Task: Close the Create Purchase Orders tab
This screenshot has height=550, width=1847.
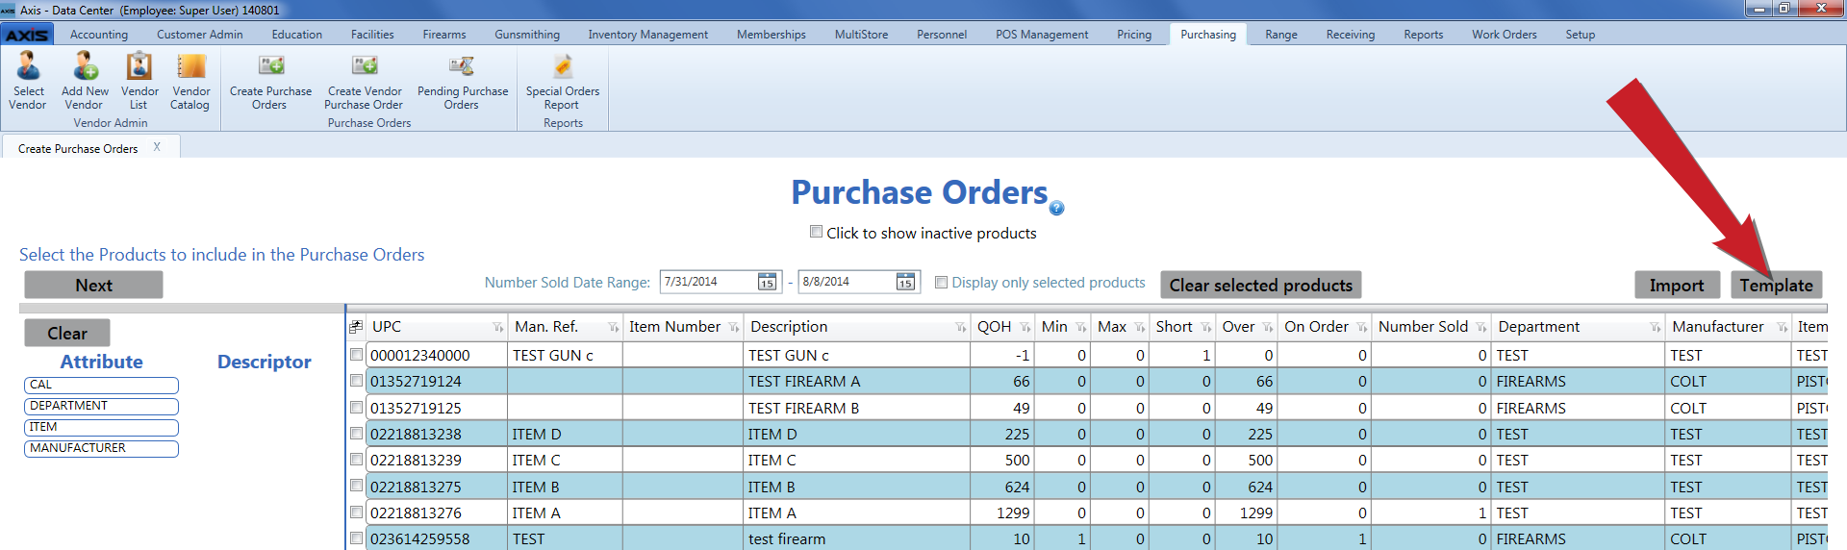Action: pyautogui.click(x=157, y=147)
